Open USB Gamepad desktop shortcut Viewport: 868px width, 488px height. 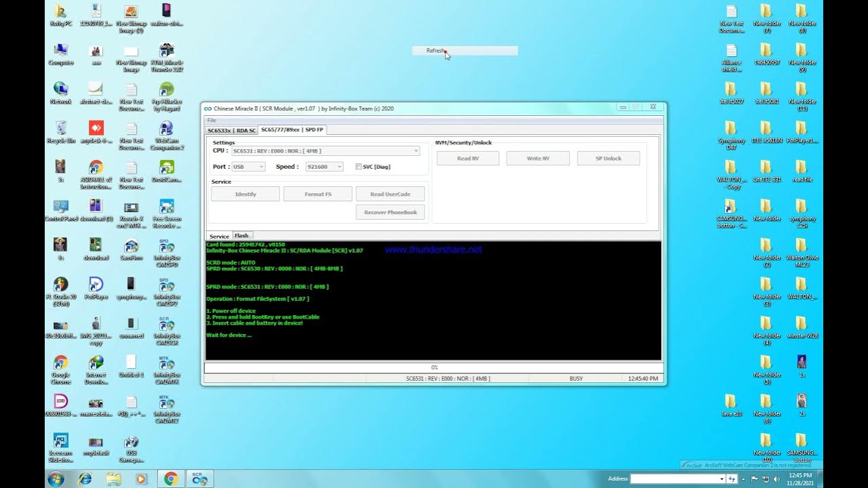tap(132, 447)
